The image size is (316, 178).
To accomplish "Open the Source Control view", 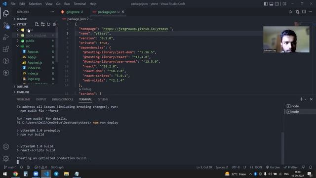I will (x=6, y=25).
